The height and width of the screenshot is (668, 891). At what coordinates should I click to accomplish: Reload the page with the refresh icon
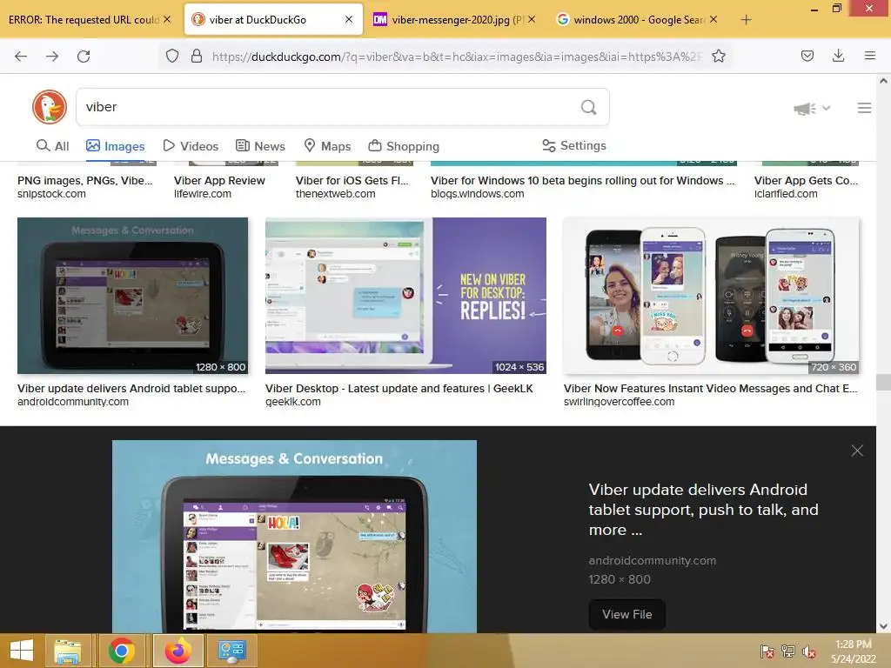coord(84,57)
